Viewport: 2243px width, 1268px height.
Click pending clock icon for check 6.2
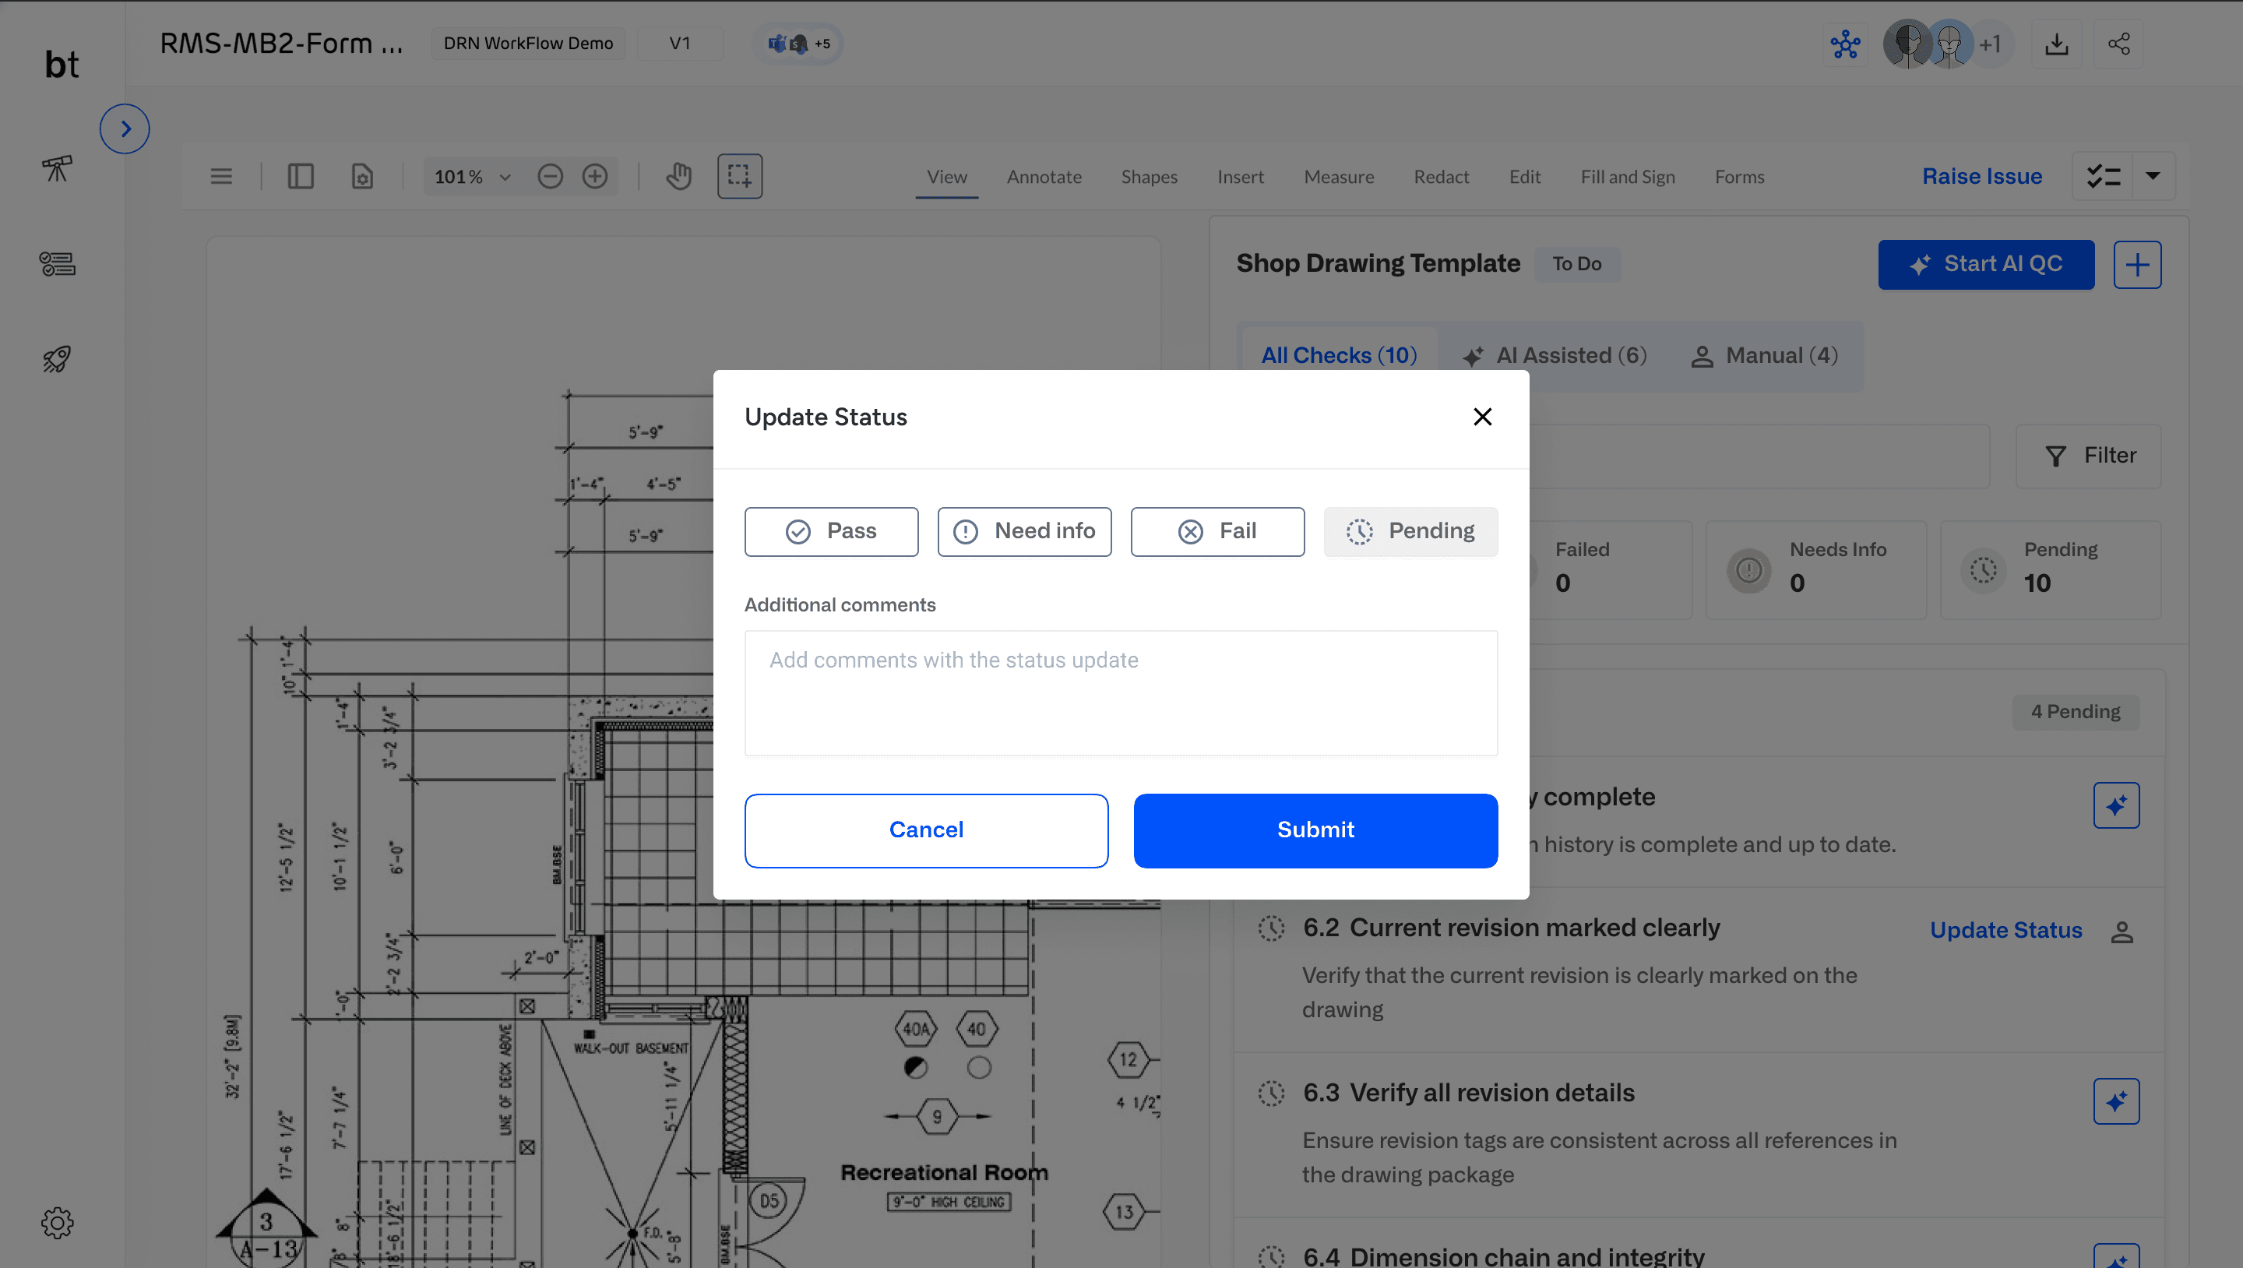[x=1271, y=928]
